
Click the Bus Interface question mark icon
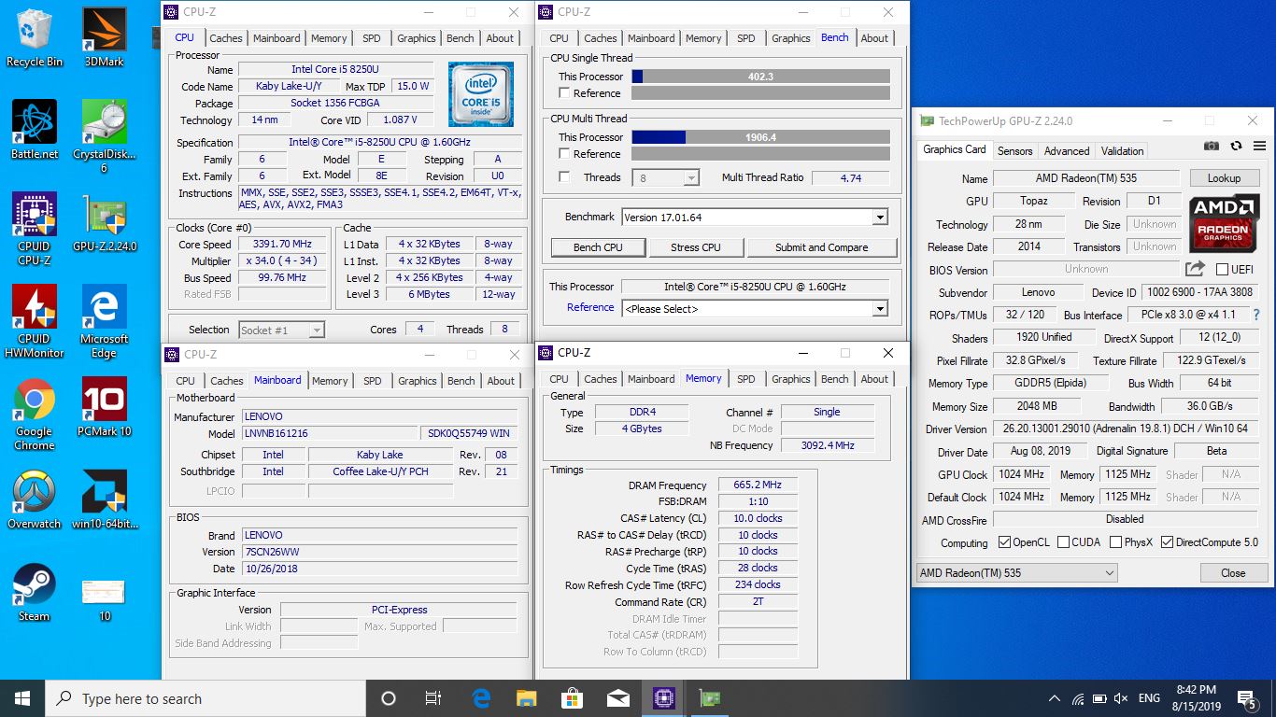[x=1256, y=315]
